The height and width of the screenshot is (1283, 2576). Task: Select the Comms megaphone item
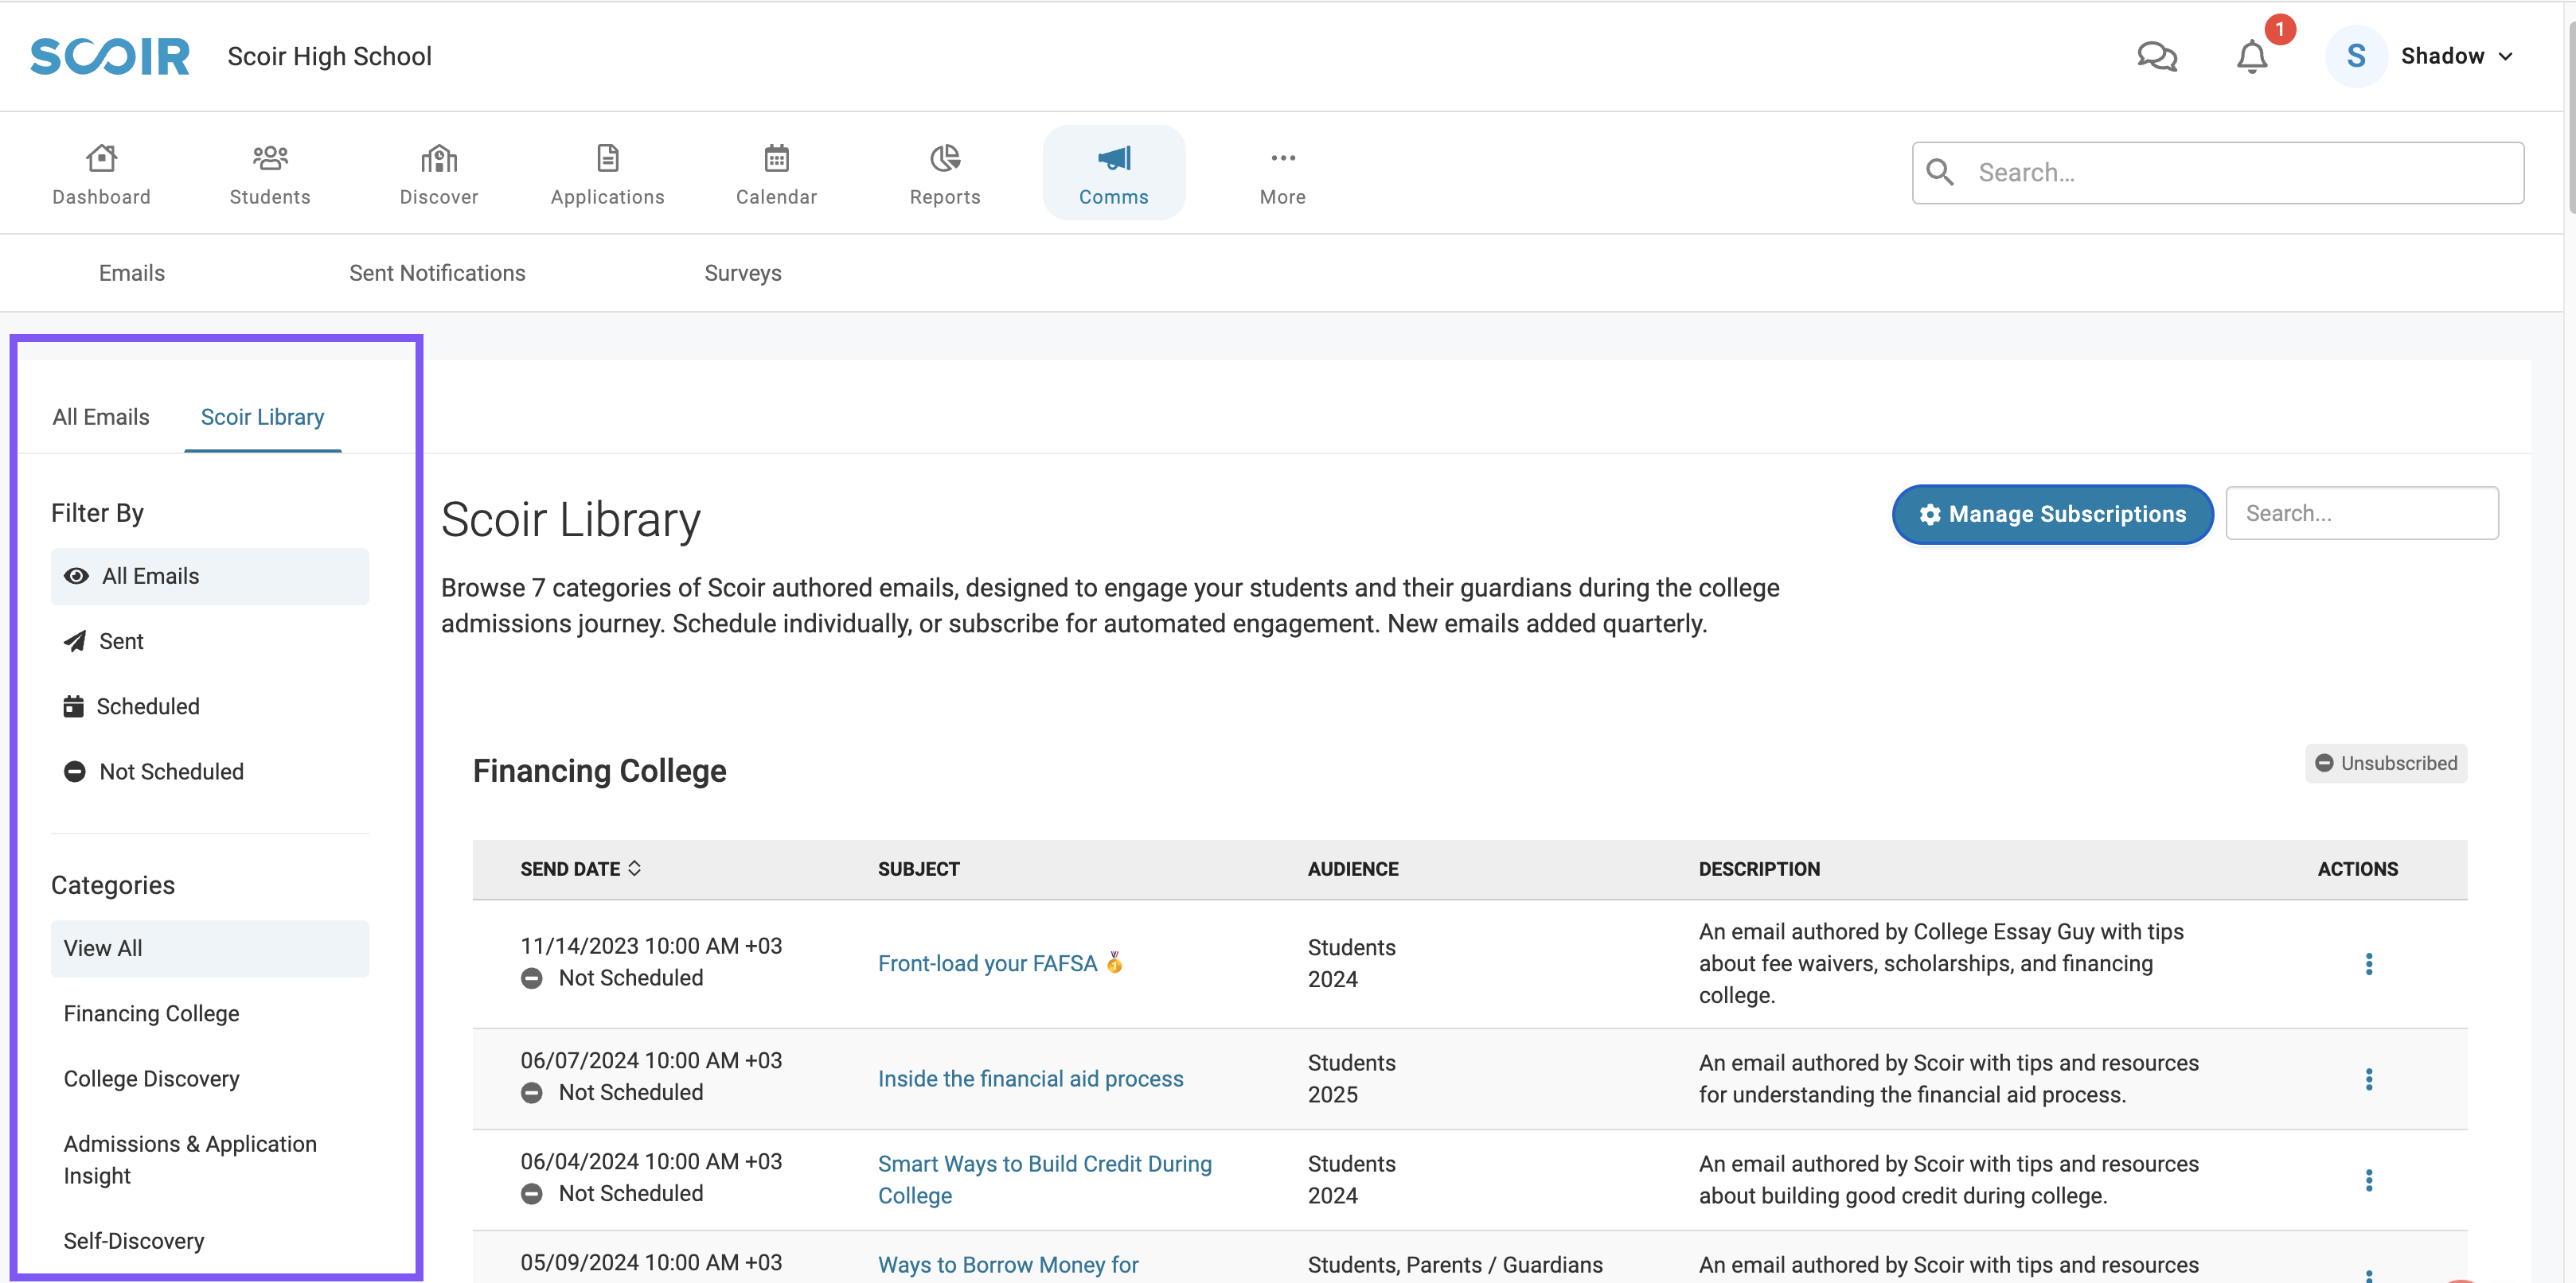tap(1113, 173)
